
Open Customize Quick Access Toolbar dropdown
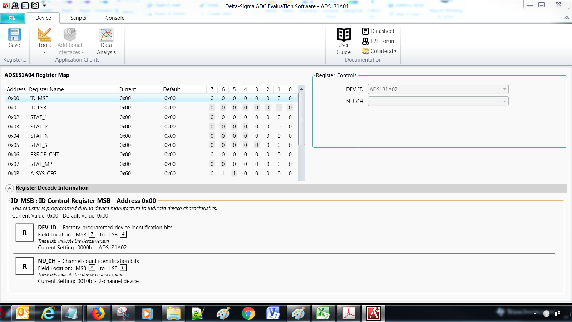coord(44,5)
